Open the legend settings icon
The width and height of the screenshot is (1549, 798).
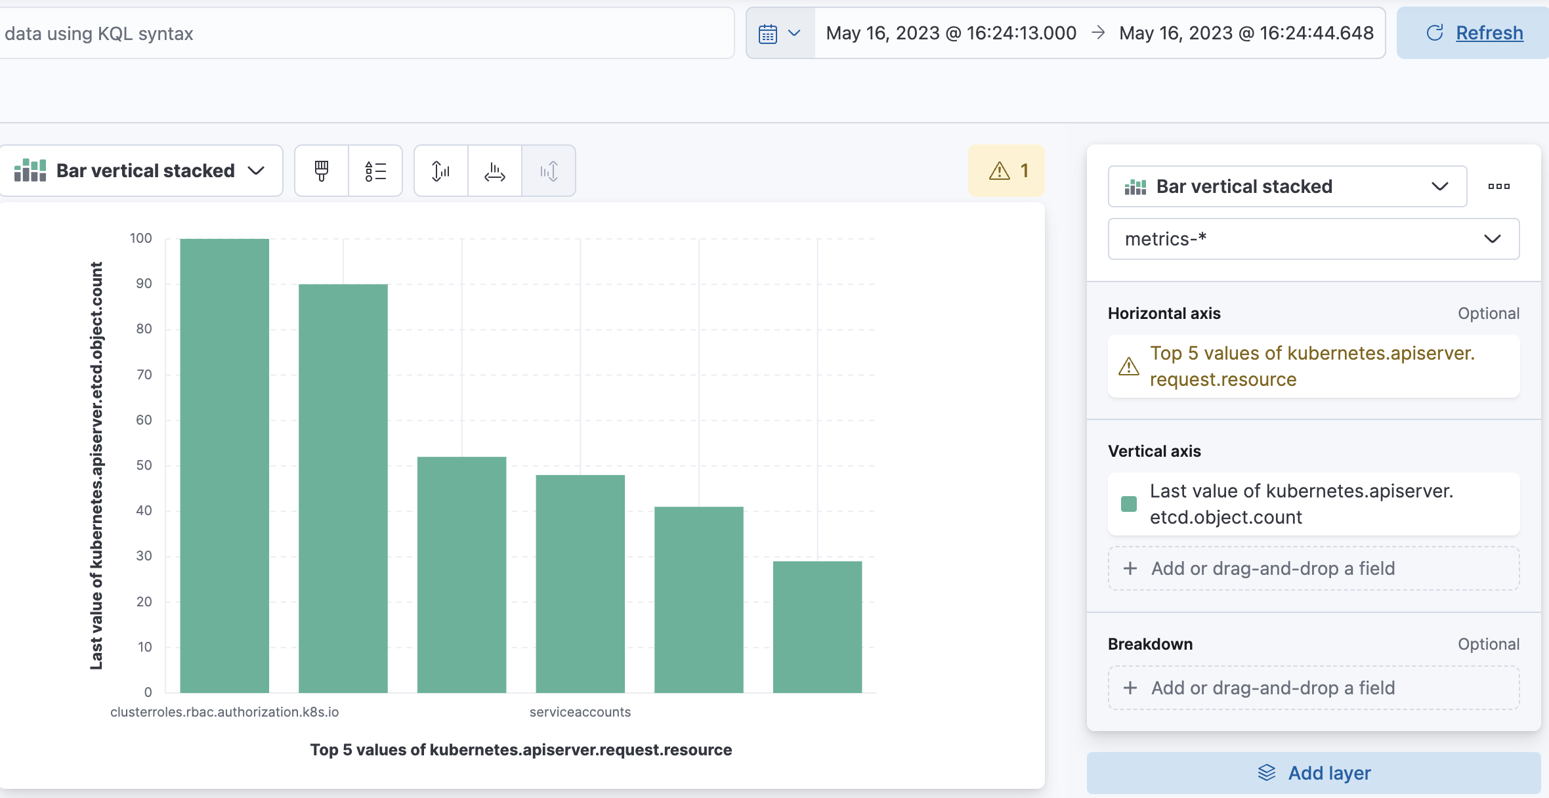pyautogui.click(x=375, y=171)
